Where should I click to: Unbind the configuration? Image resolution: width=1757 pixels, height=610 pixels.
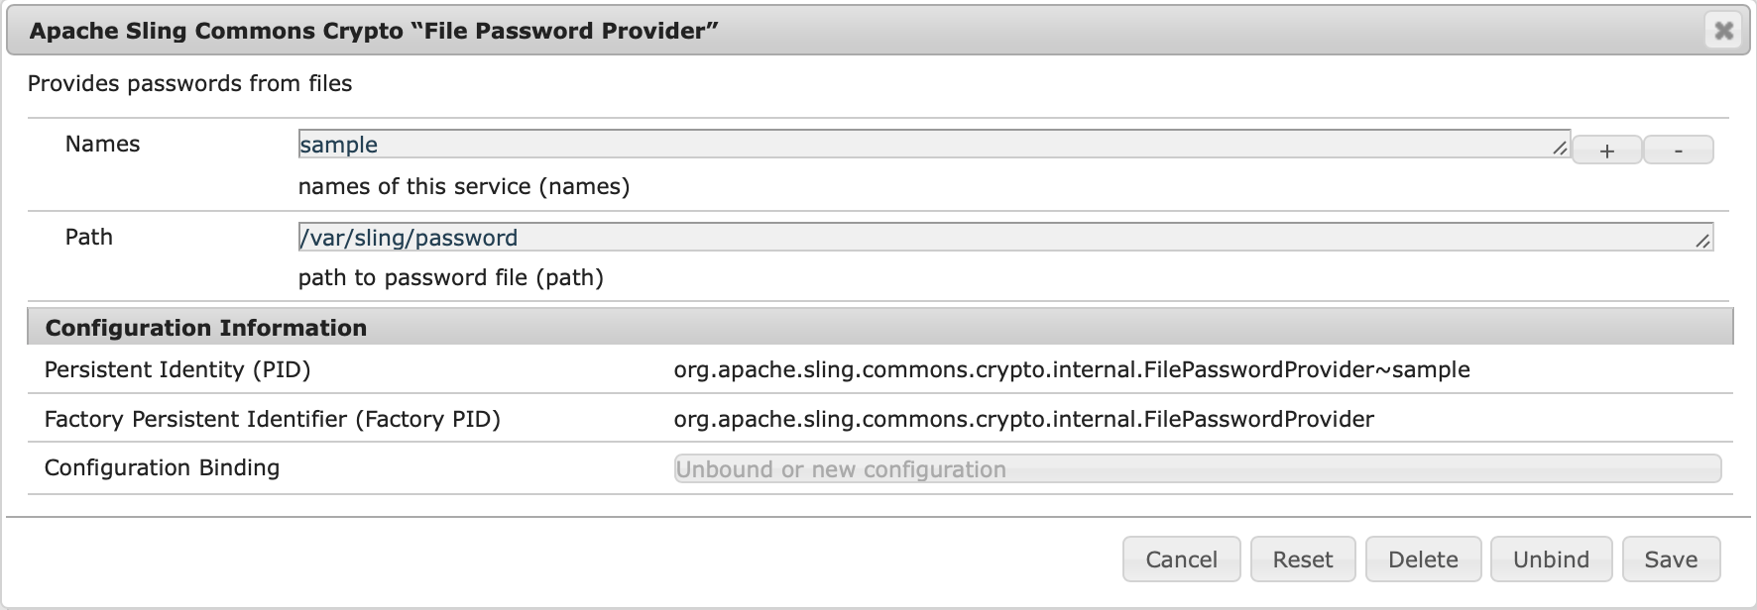[x=1550, y=559]
